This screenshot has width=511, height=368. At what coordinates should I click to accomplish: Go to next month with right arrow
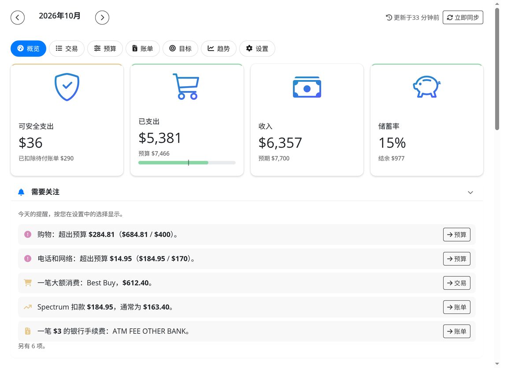pos(102,18)
